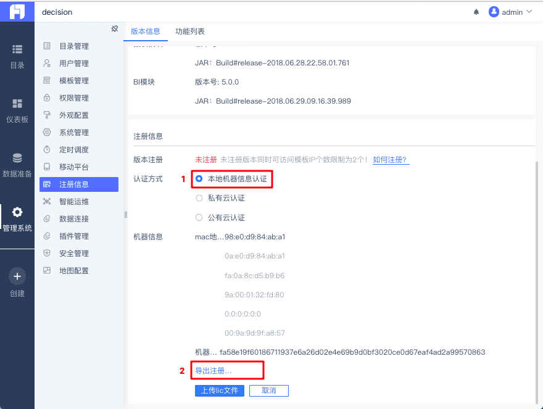Click the 模板管理 template icon
Screen dimensions: 543x409
point(47,80)
